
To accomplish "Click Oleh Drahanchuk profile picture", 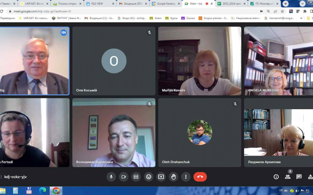I will coord(200,133).
